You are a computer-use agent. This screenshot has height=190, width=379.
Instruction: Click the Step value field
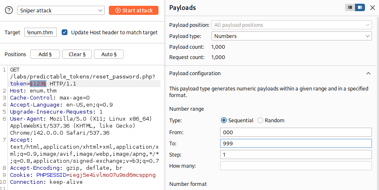click(296, 154)
